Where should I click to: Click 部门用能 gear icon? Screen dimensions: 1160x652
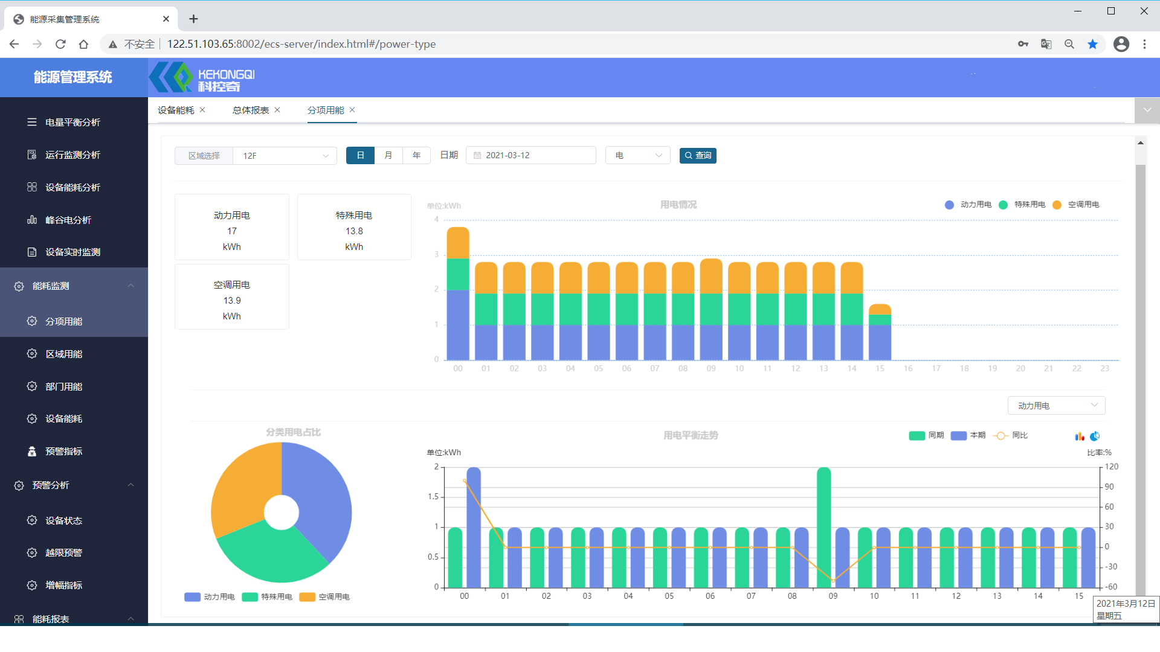(32, 386)
